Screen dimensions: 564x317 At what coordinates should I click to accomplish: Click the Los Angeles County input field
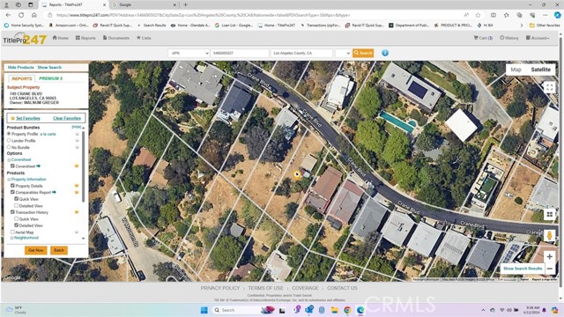click(x=301, y=53)
